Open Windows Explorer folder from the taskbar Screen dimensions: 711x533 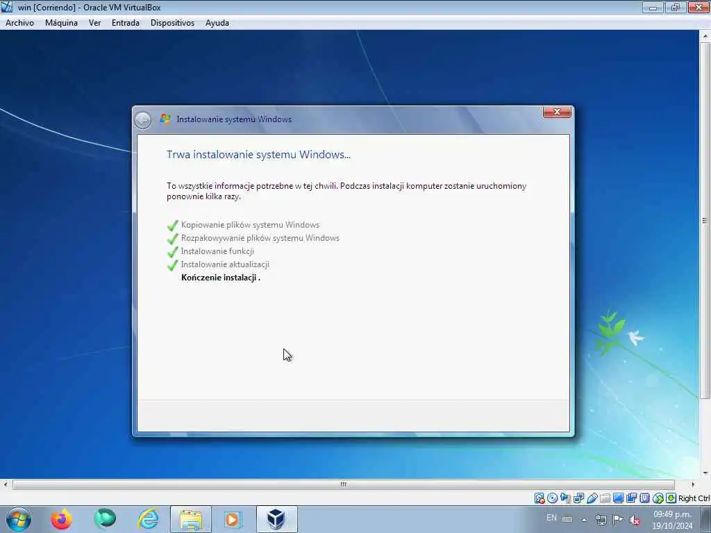191,519
